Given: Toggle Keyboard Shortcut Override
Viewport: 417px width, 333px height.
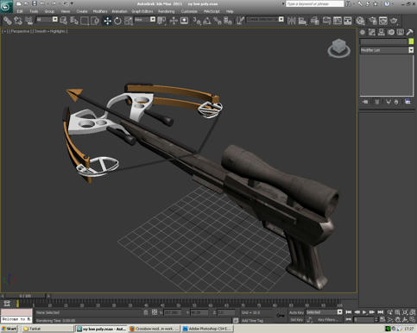Looking at the screenshot, I should coord(184,21).
